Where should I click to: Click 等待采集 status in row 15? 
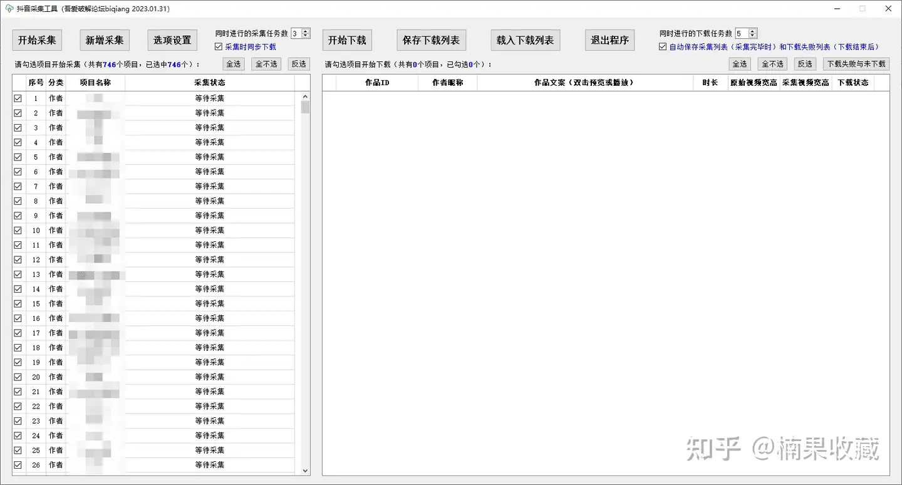210,304
